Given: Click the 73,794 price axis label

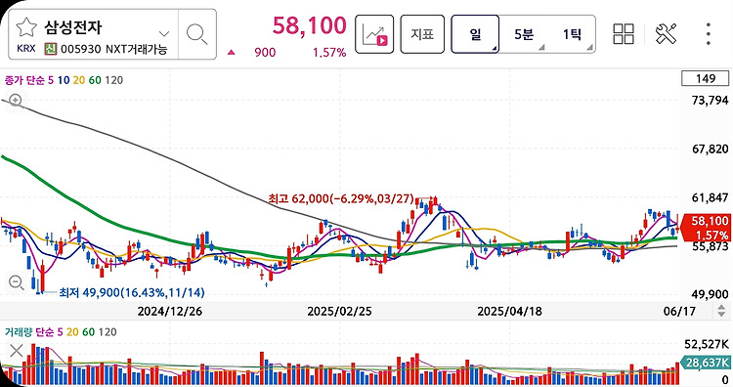Looking at the screenshot, I should point(711,101).
